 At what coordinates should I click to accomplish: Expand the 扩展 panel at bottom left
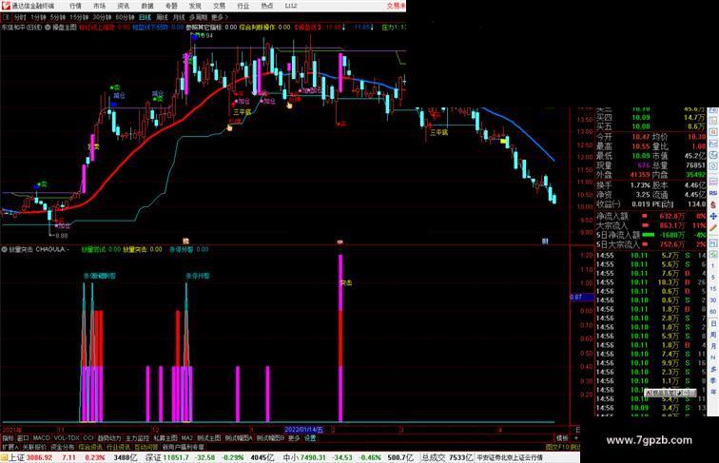[x=10, y=447]
